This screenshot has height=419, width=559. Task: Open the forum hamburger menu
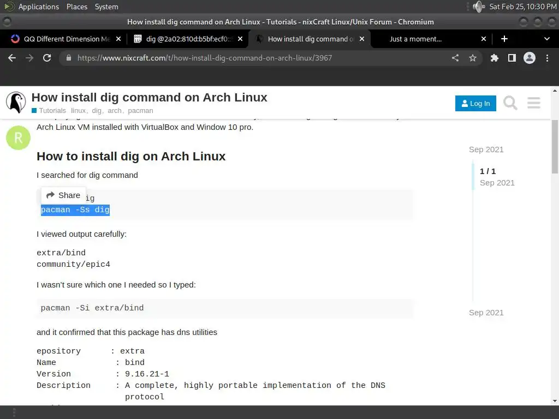coord(533,103)
